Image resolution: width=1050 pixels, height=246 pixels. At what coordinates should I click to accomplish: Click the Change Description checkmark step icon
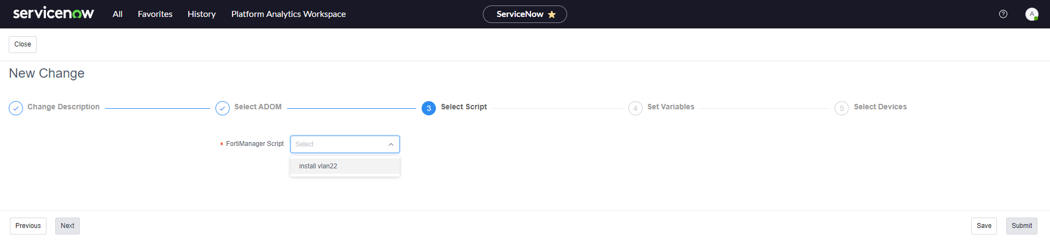[16, 108]
